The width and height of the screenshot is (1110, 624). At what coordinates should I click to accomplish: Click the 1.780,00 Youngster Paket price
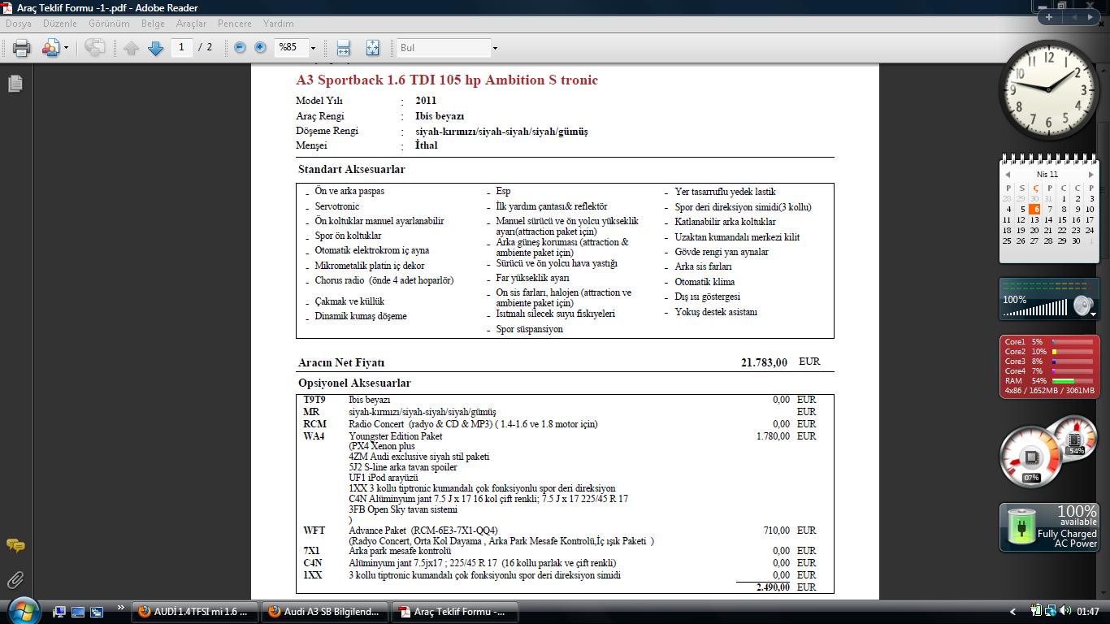coord(773,436)
